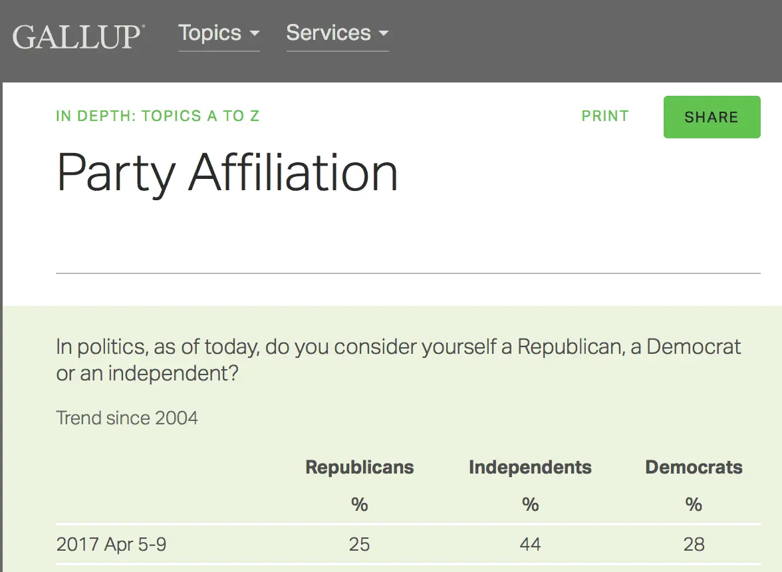Select the Independents column header
The width and height of the screenshot is (782, 572).
click(x=530, y=467)
